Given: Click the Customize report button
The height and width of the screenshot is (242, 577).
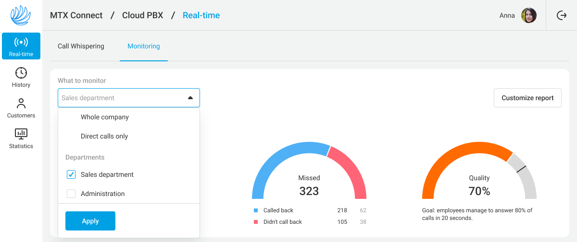Looking at the screenshot, I should pos(527,98).
